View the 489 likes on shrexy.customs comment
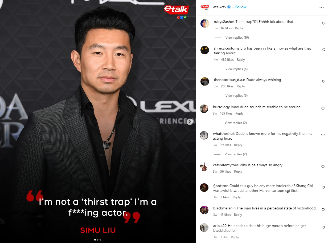 pyautogui.click(x=227, y=60)
